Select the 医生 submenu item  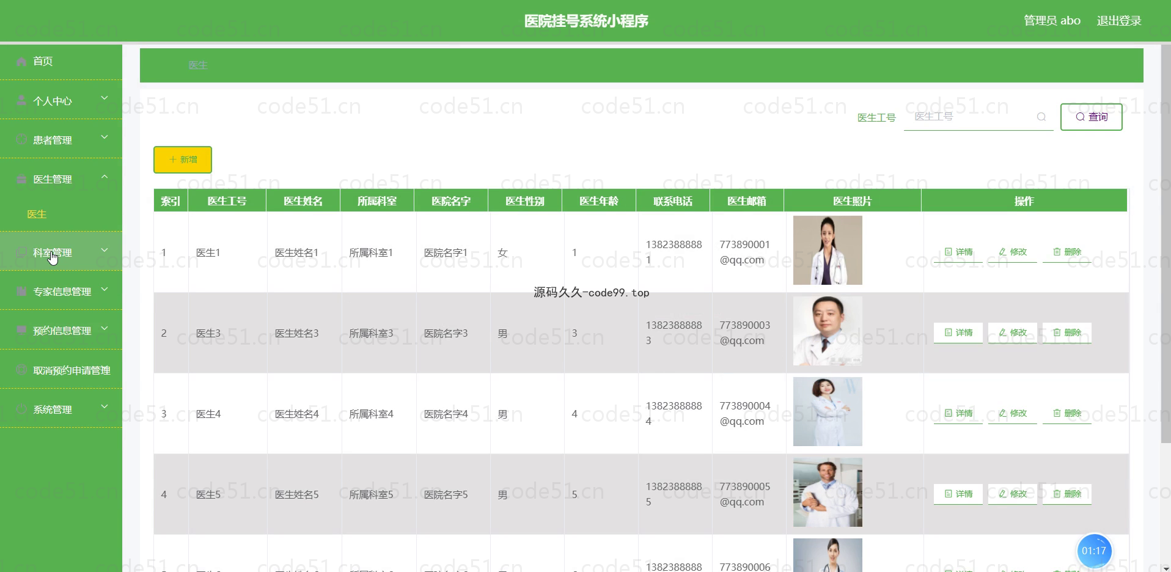(x=37, y=214)
